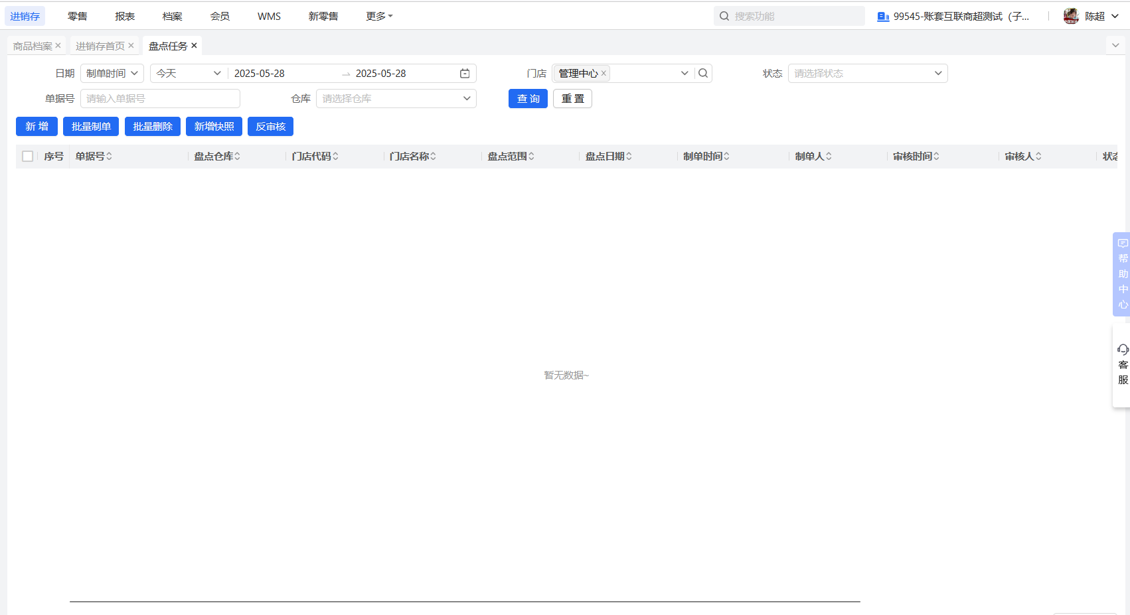Toggle the select-all checkbox in table header
This screenshot has width=1130, height=615.
pyautogui.click(x=27, y=157)
